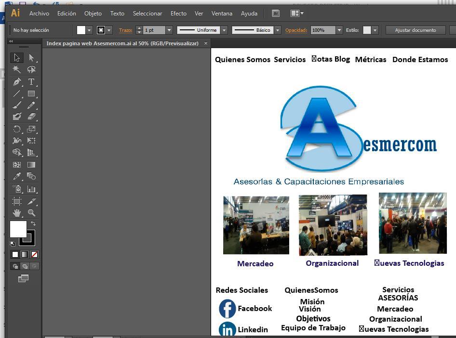Select the Selection (black arrow) tool
The width and height of the screenshot is (456, 338).
(17, 57)
